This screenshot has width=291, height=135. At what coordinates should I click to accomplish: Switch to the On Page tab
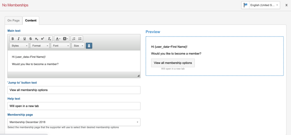pos(14,20)
